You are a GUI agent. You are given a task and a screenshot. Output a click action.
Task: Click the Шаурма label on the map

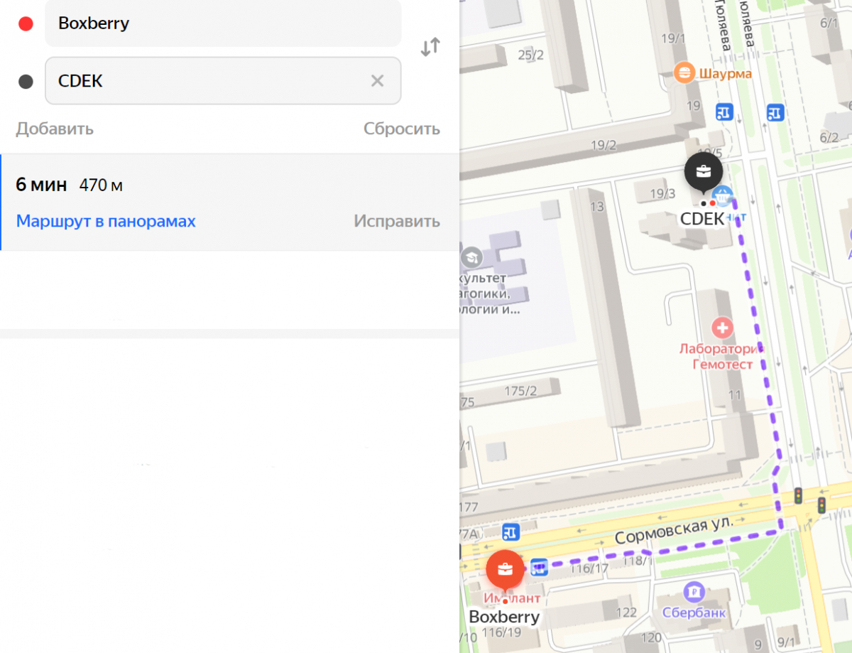click(x=725, y=73)
